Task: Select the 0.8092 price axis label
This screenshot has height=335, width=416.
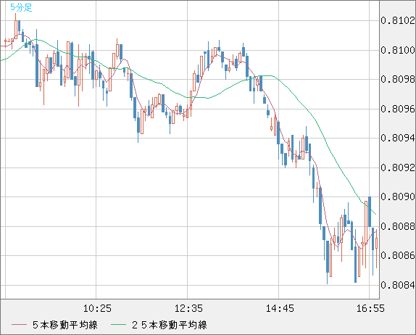Action: tap(398, 167)
